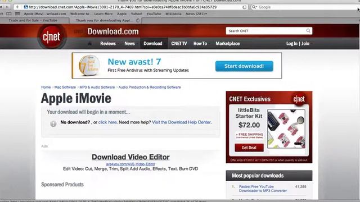This screenshot has height=202, width=360.
Task: Open the Yahoo! bookmark
Action: click(136, 13)
